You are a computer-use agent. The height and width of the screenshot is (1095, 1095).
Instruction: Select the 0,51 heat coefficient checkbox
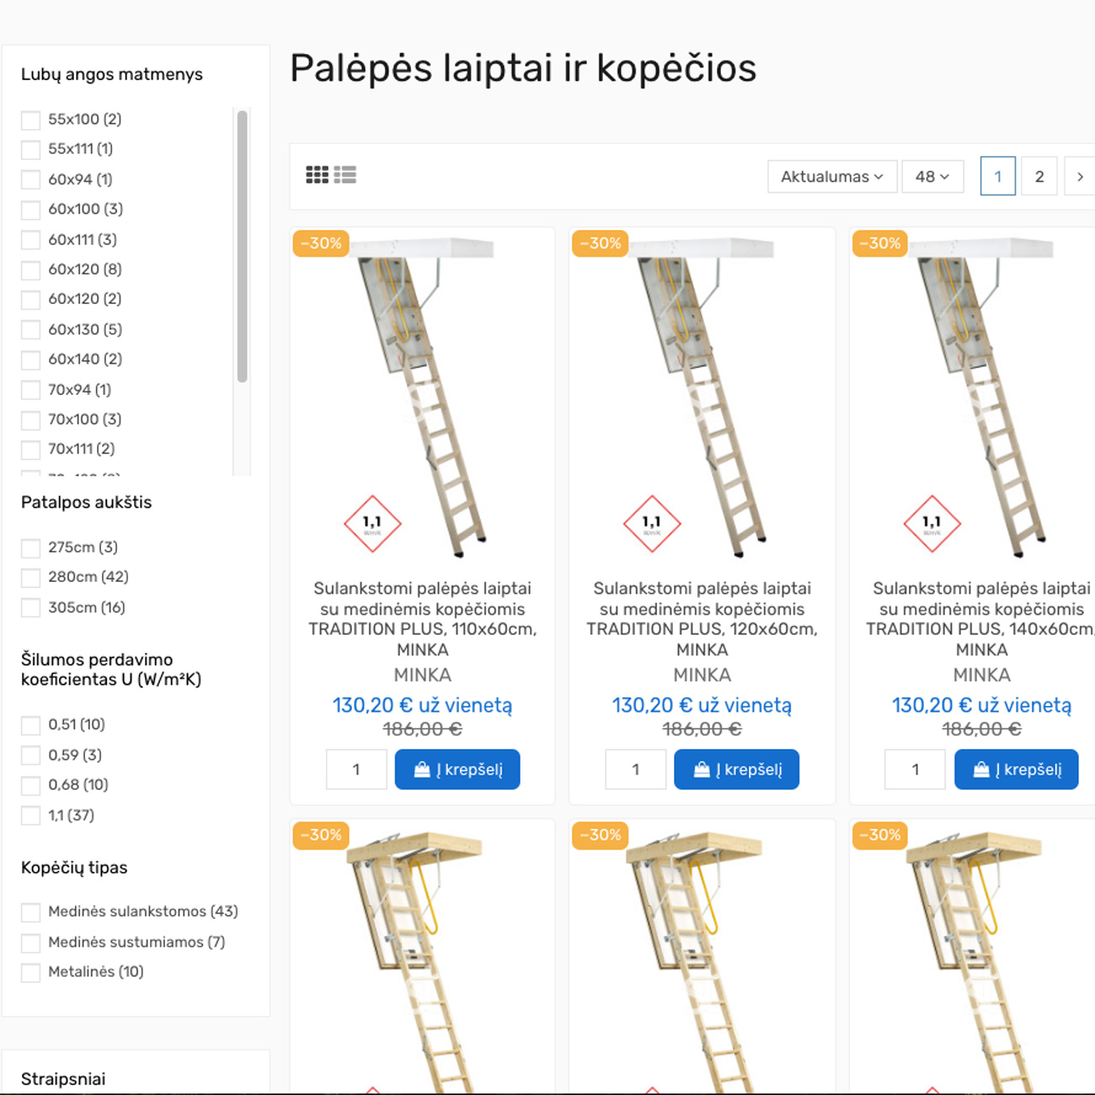(x=30, y=724)
